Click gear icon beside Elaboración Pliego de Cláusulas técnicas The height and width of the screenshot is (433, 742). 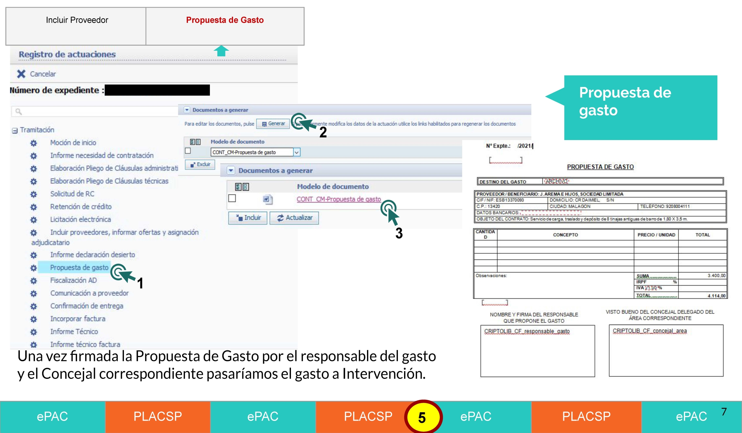tap(33, 181)
